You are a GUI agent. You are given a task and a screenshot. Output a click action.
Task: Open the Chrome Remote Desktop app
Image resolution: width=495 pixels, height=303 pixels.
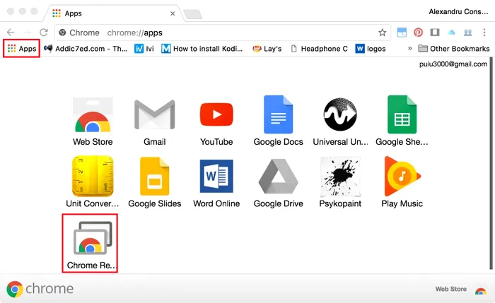(x=90, y=243)
